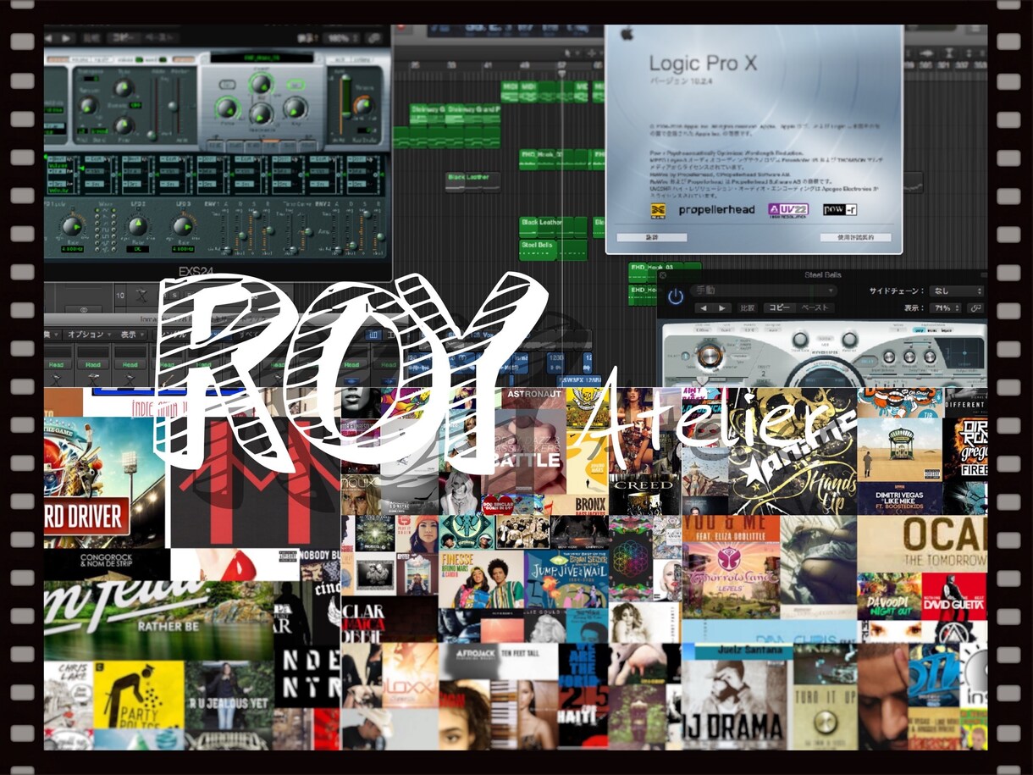1033x775 pixels.
Task: Click the Apple logo in About dialog
Action: (627, 35)
